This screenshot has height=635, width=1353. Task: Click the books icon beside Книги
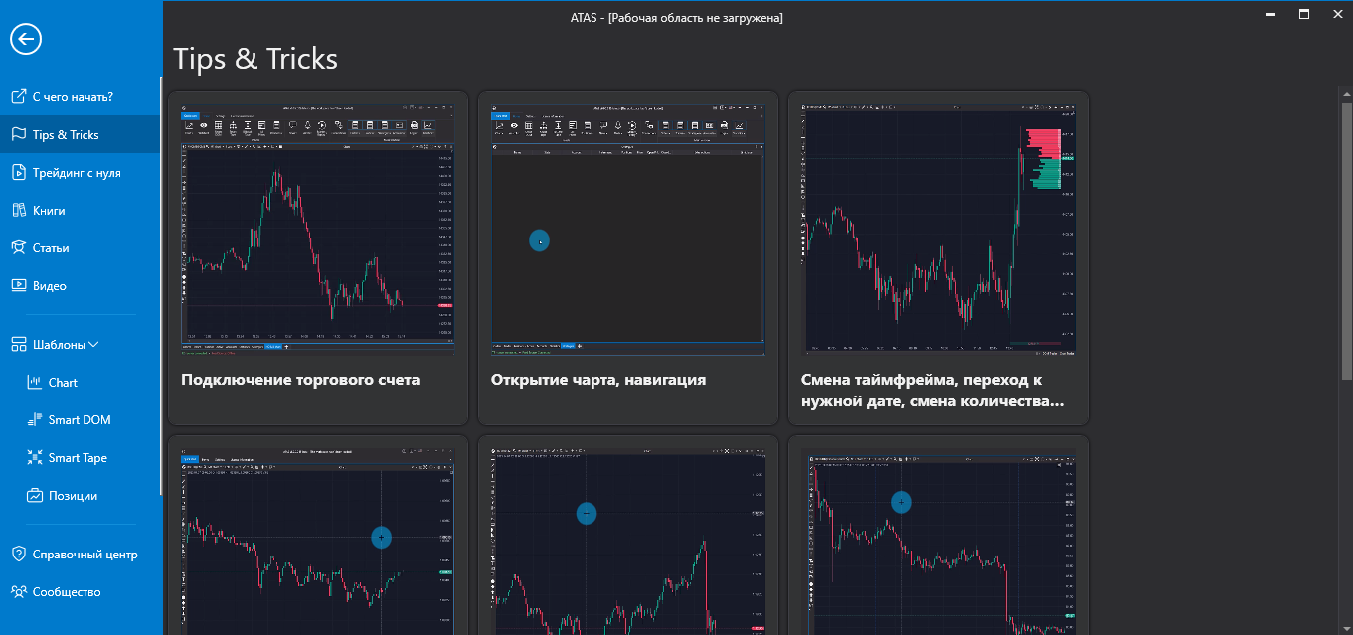click(17, 210)
